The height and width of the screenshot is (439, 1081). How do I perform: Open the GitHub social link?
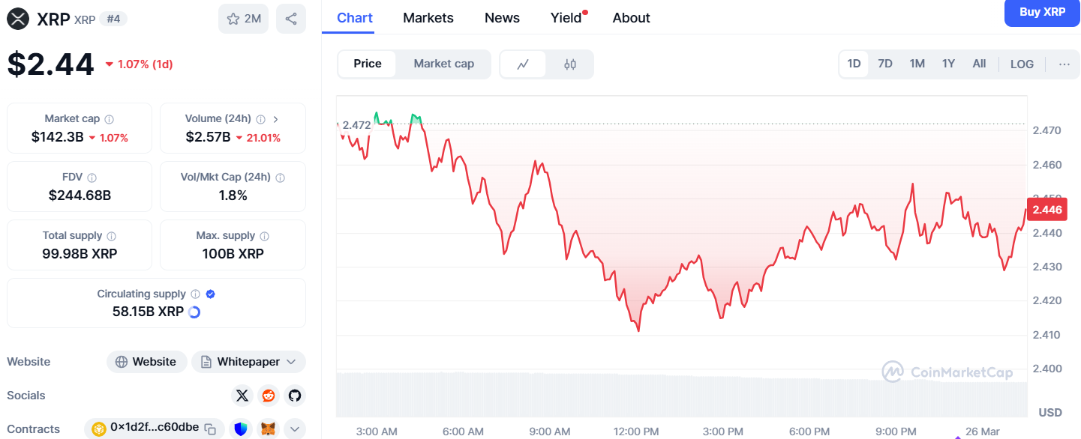pos(294,396)
